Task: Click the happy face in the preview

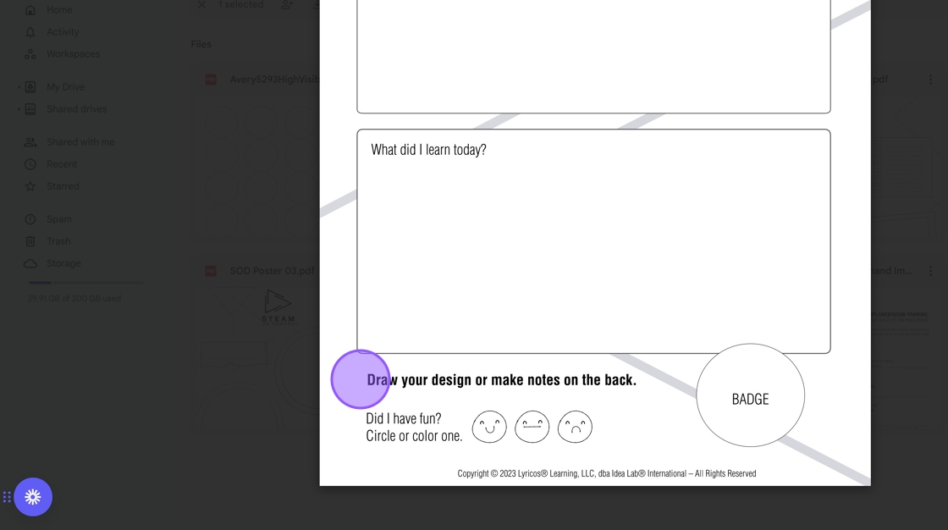Action: point(489,427)
